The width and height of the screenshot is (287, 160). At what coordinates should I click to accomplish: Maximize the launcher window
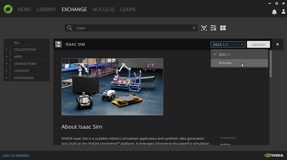277,3
